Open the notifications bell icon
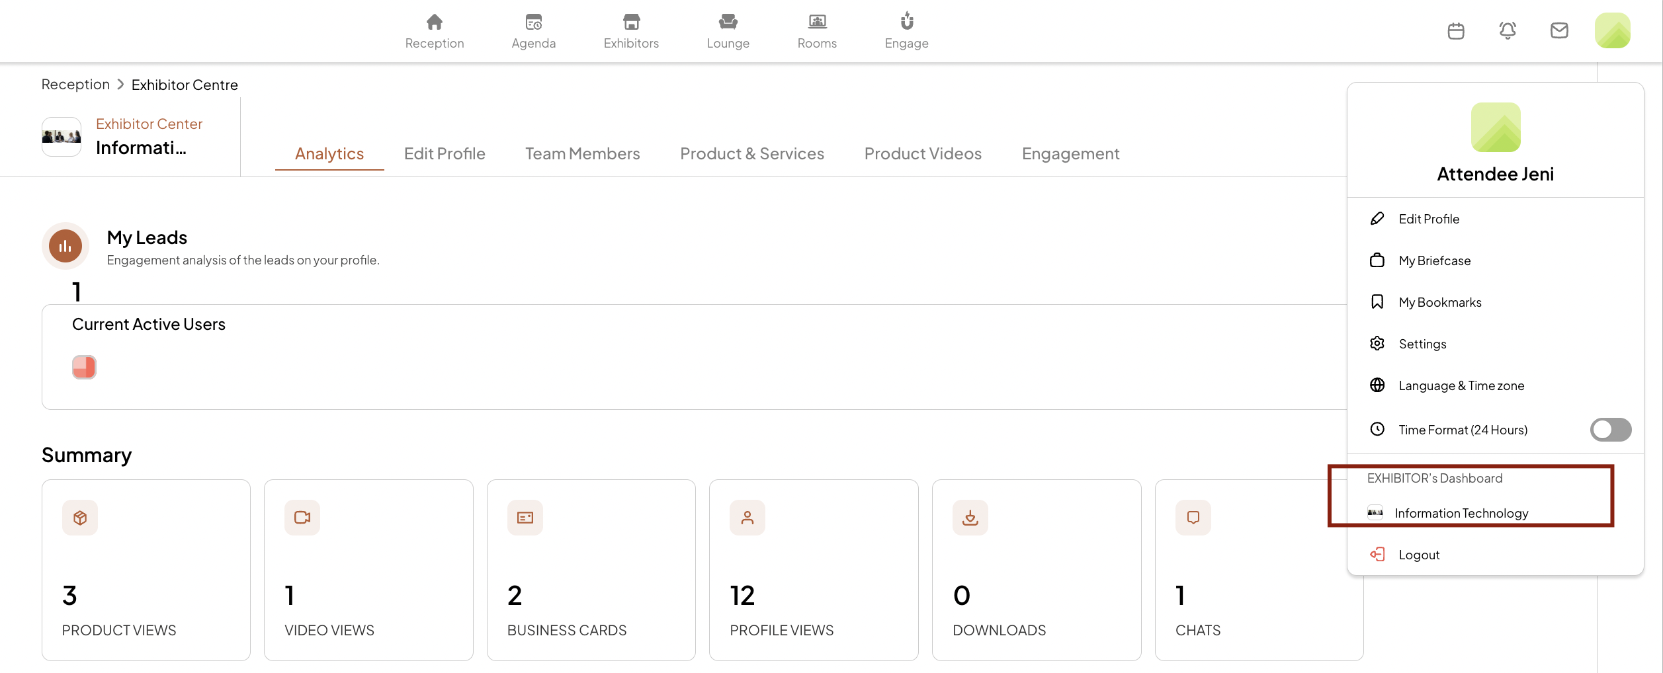This screenshot has height=673, width=1663. click(x=1508, y=30)
